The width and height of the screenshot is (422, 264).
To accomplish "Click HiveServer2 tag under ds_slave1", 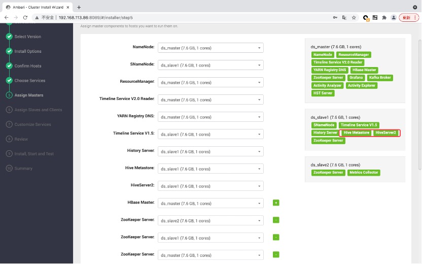I will point(385,133).
